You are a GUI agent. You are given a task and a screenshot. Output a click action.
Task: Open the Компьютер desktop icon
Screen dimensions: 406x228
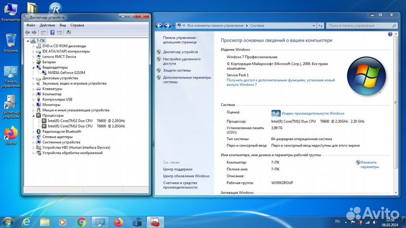[10, 12]
